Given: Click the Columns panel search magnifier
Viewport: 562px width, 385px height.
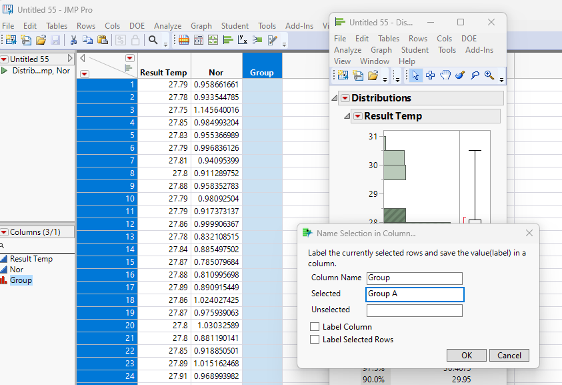Looking at the screenshot, I should coord(2,246).
